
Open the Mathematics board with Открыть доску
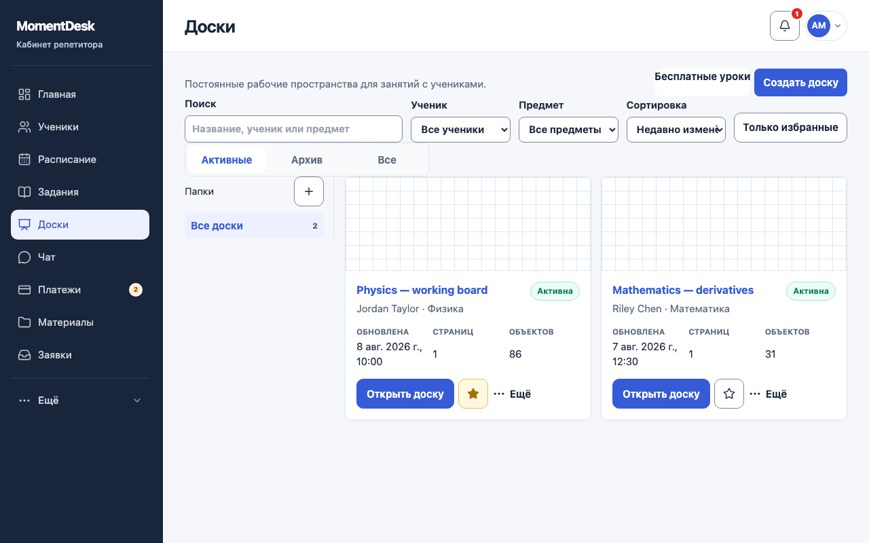(661, 394)
